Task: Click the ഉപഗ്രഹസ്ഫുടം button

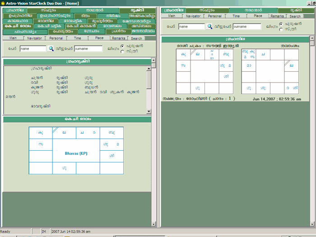Action: click(55, 16)
